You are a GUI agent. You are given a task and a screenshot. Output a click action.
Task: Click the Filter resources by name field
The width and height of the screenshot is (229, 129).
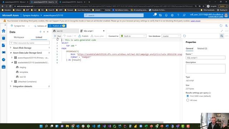(x=29, y=43)
